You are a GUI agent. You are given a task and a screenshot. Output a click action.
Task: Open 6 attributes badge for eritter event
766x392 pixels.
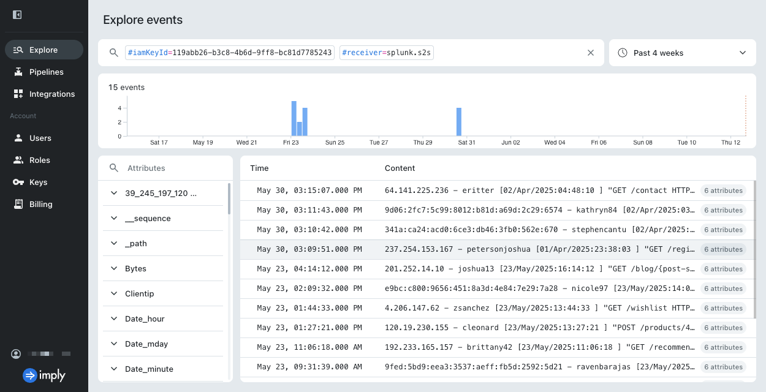tap(723, 190)
